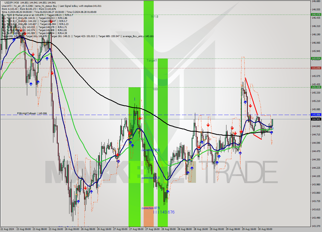Click the 146.190 price axis value
Screen dimensions: 322x232
[316, 34]
